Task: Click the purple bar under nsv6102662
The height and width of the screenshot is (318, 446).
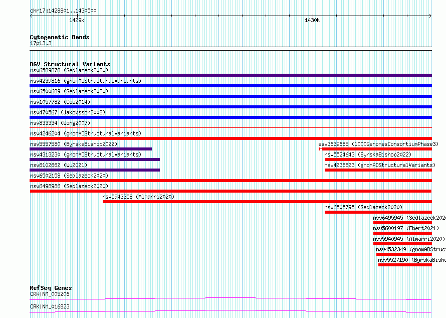Action: [x=95, y=170]
